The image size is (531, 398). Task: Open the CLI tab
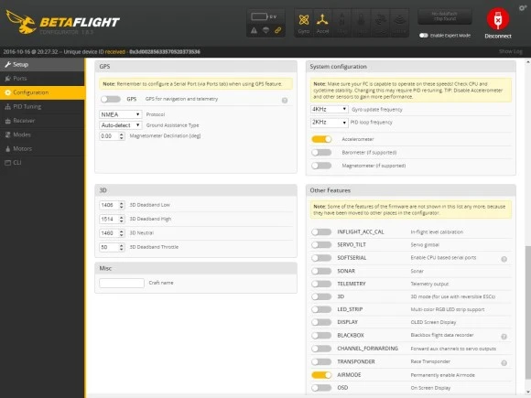[42, 163]
